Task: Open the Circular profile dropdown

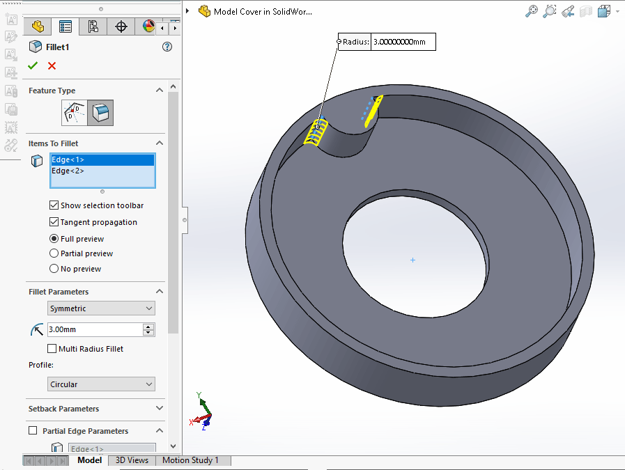Action: coord(102,384)
